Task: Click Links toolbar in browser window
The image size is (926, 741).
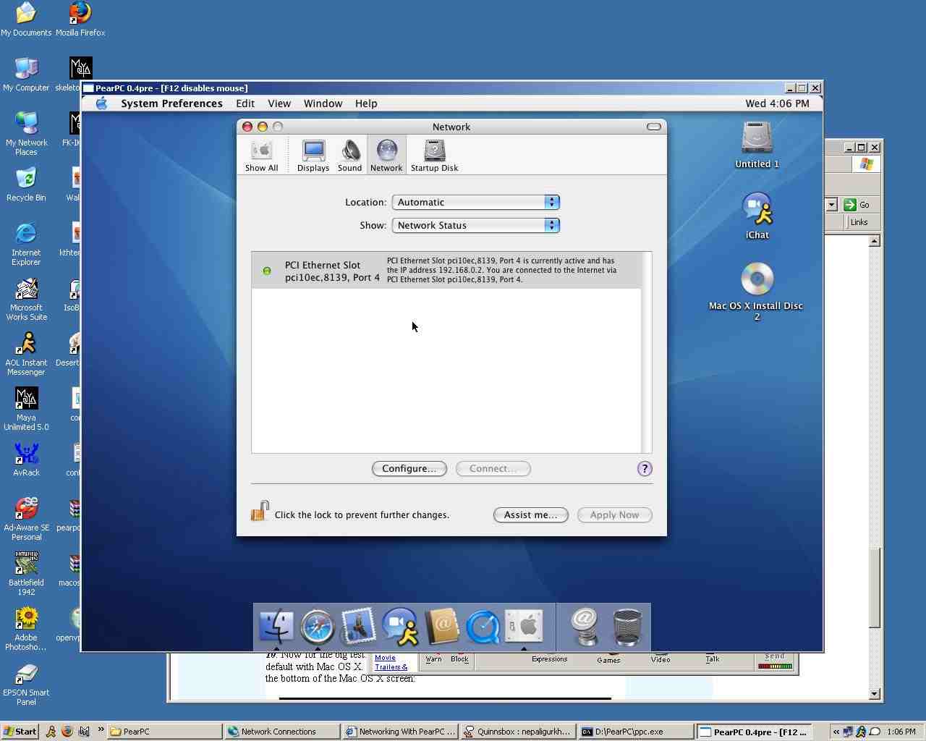Action: coord(859,222)
